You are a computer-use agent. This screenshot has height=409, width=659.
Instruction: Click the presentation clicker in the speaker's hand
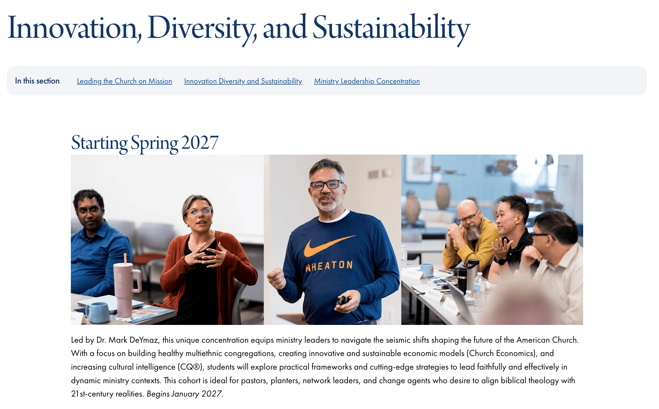tap(343, 301)
